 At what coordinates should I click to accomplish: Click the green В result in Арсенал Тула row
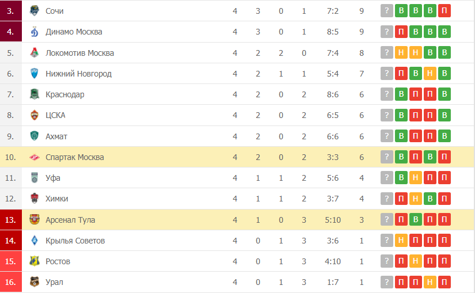click(x=416, y=219)
